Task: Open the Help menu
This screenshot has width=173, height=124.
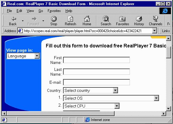Action: click(69, 11)
